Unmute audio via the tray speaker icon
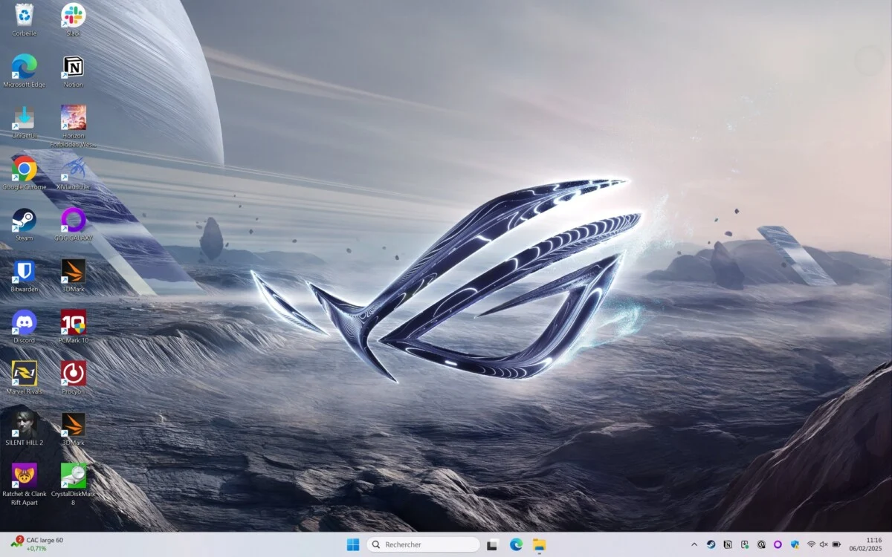This screenshot has height=557, width=892. (x=822, y=544)
